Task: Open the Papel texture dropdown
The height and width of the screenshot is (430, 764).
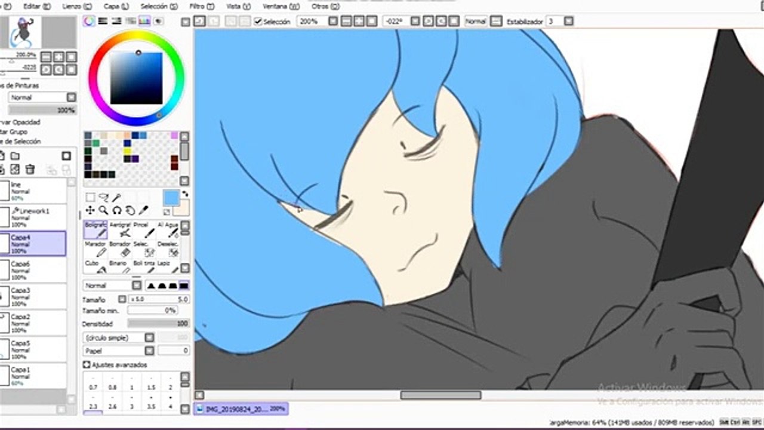Action: [x=119, y=351]
